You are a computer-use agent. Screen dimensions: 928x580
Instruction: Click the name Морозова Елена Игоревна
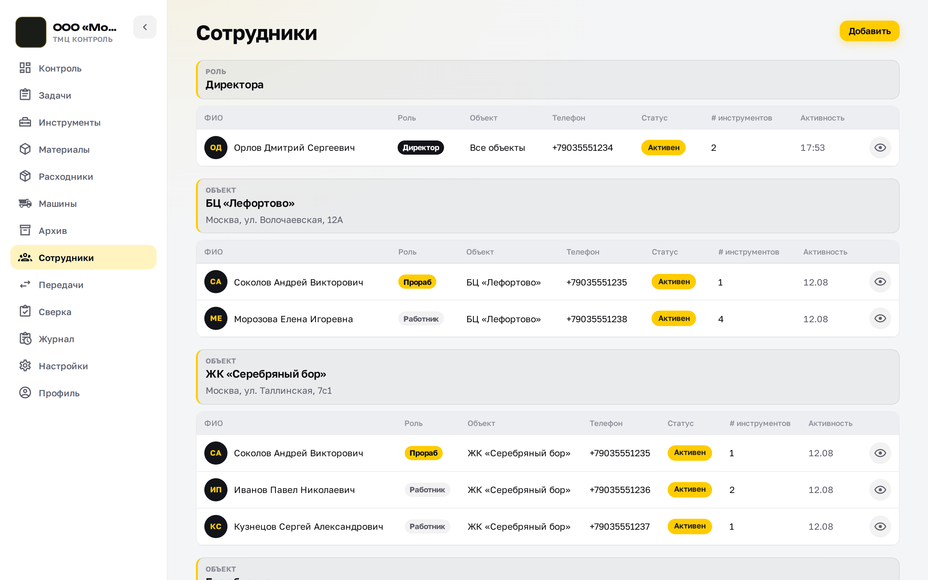tap(293, 319)
